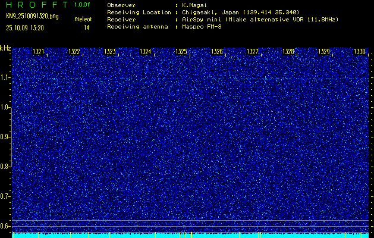Click the meleof label
This screenshot has height=238, width=374.
[x=82, y=20]
